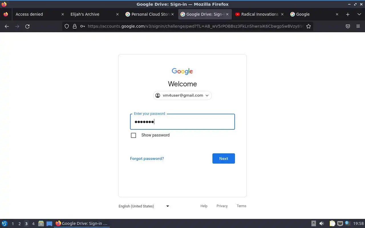Close the Google tab
The height and width of the screenshot is (228, 365).
(x=337, y=14)
